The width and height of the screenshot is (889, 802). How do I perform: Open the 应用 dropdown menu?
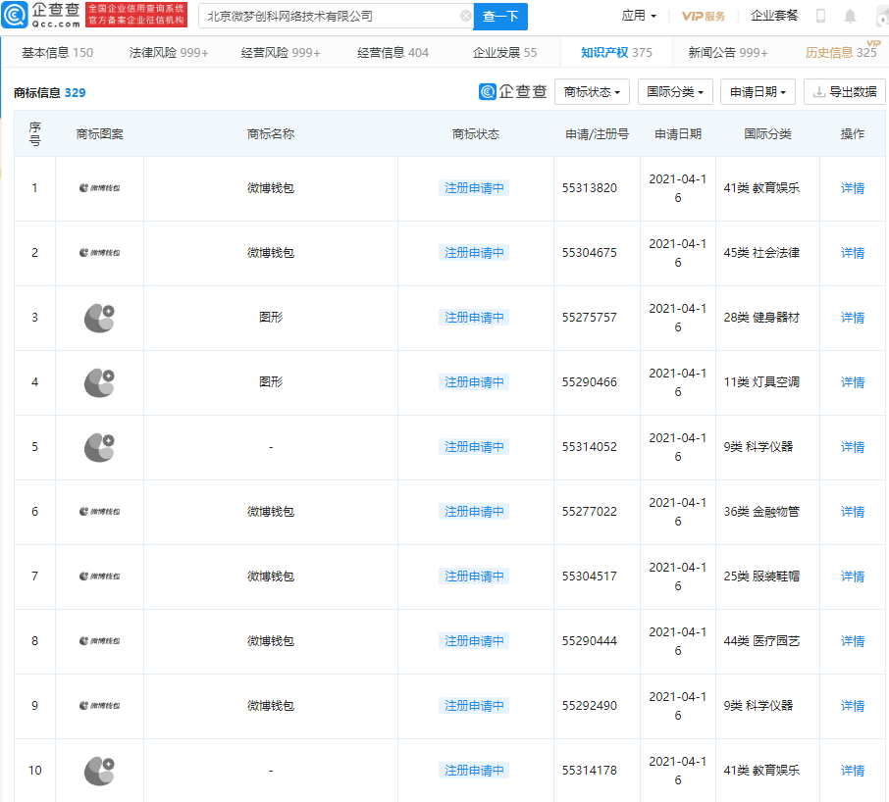639,16
